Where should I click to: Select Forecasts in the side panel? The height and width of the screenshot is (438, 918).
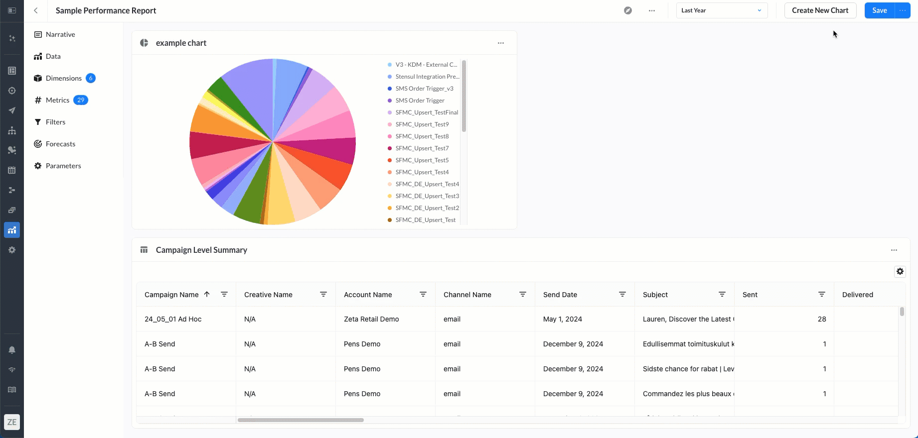point(60,144)
